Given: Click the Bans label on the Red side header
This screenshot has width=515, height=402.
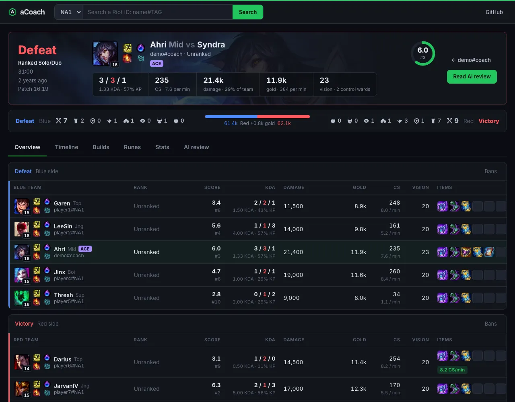Looking at the screenshot, I should pos(490,324).
